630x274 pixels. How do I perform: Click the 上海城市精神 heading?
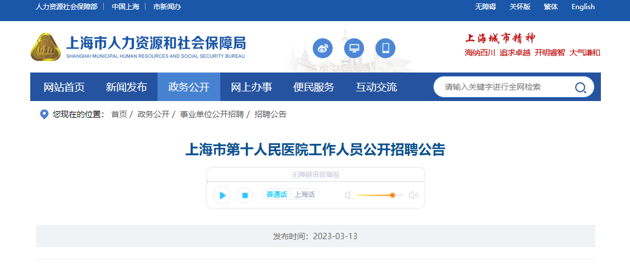click(500, 39)
